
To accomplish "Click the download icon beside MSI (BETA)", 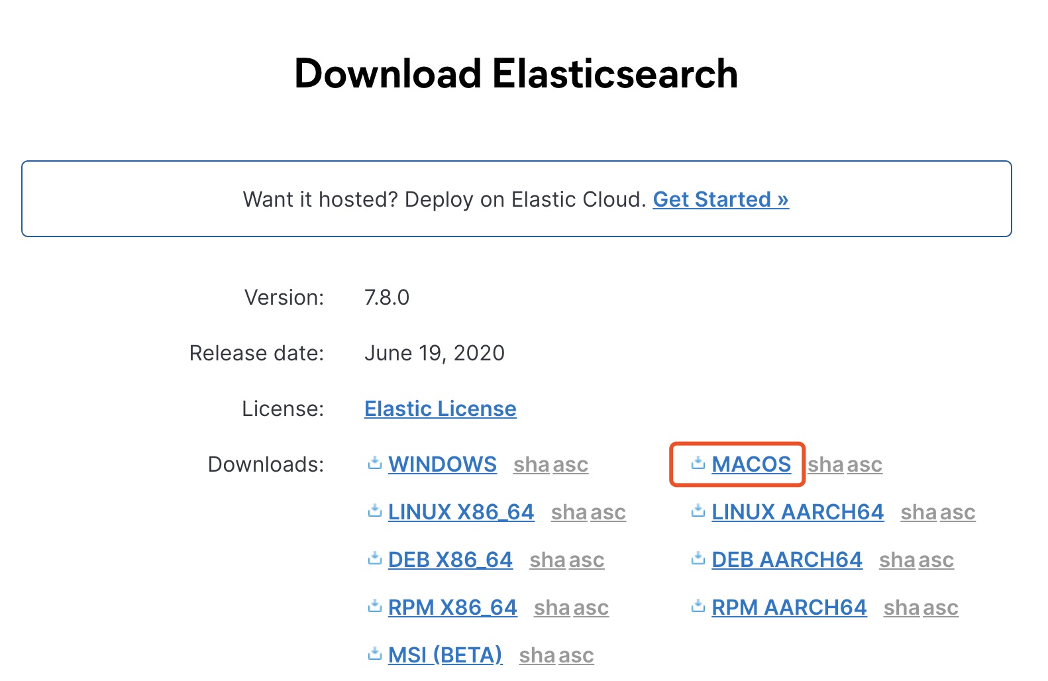I will pos(375,655).
